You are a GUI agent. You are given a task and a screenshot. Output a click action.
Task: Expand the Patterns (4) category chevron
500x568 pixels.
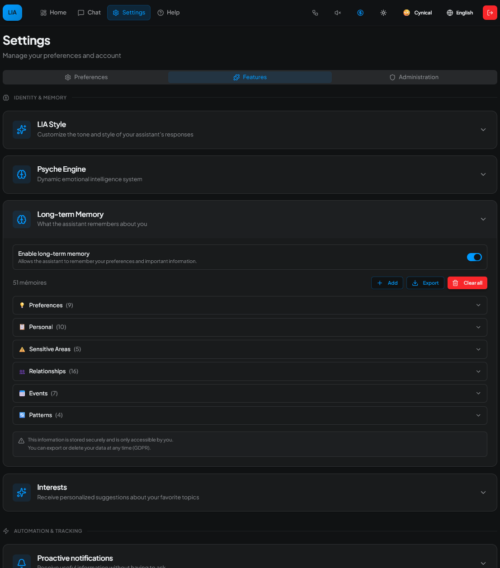(x=478, y=415)
